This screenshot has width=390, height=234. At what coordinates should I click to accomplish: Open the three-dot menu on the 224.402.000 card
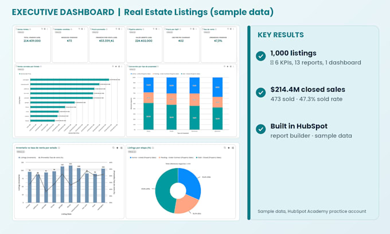click(x=159, y=29)
